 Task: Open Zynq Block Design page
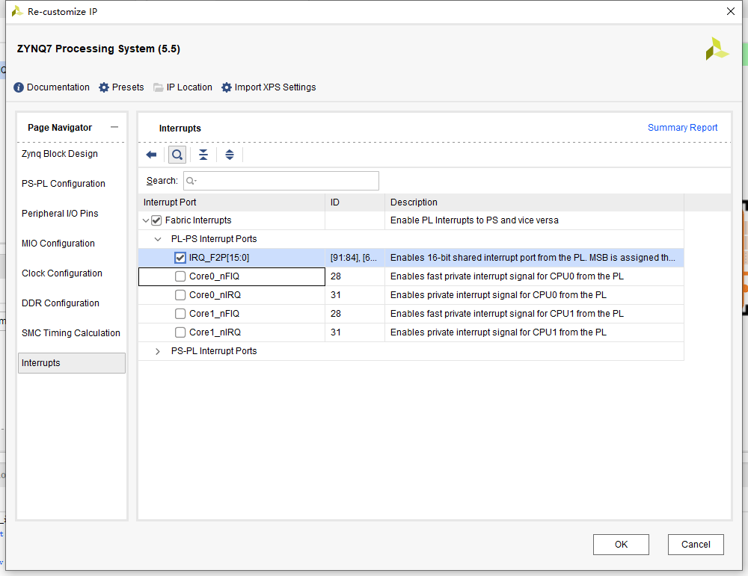point(60,154)
